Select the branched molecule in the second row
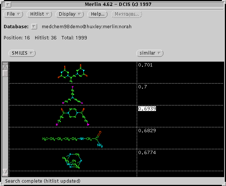226x186 pixels. tap(73, 95)
